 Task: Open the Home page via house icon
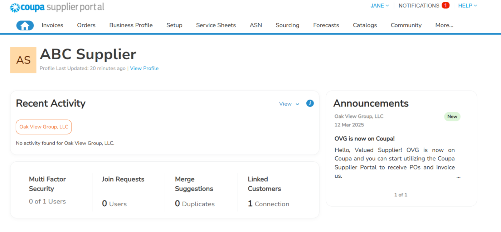coord(25,25)
